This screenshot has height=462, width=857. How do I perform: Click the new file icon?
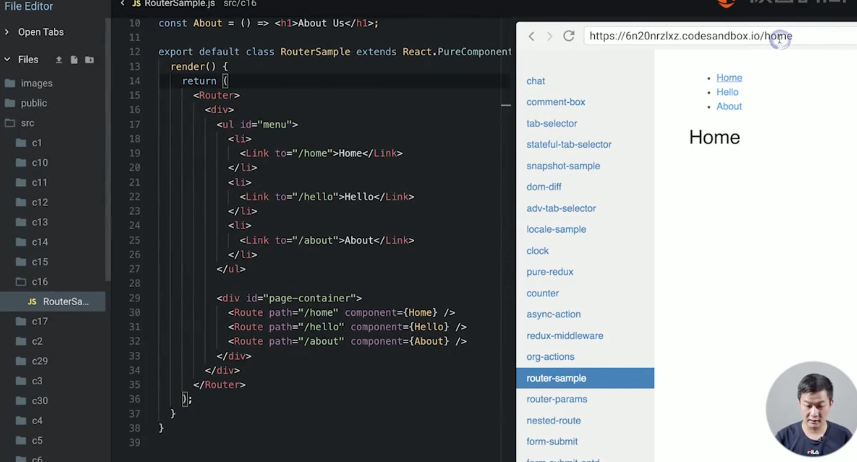(74, 60)
